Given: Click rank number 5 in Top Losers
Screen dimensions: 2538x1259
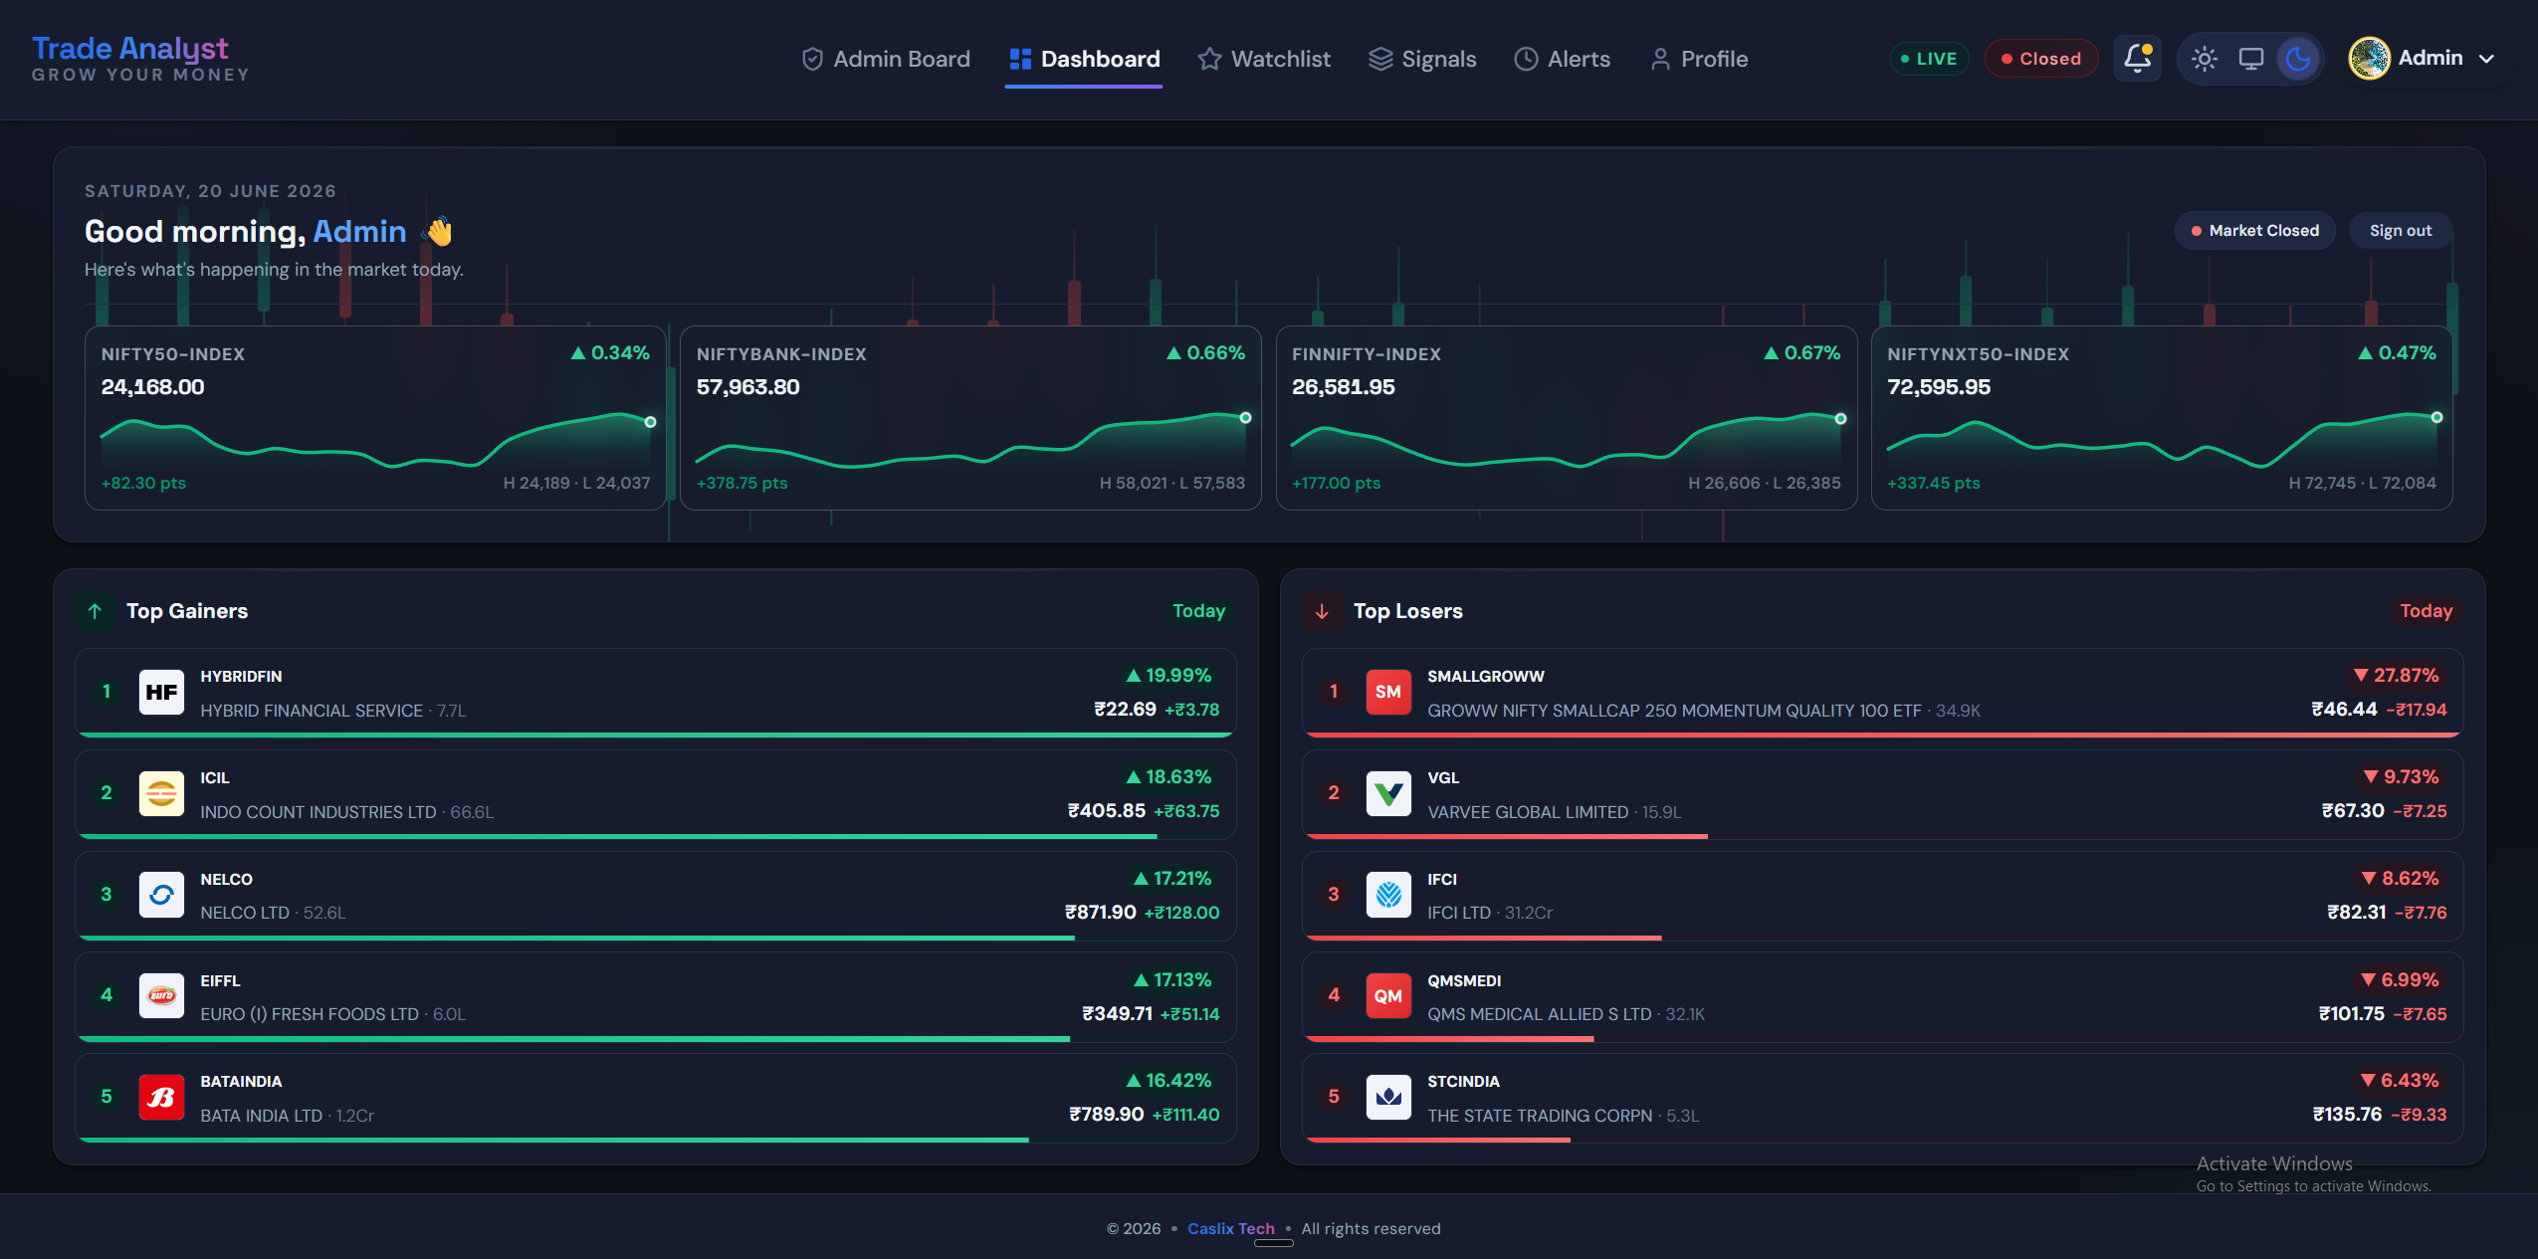Looking at the screenshot, I should tap(1334, 1097).
